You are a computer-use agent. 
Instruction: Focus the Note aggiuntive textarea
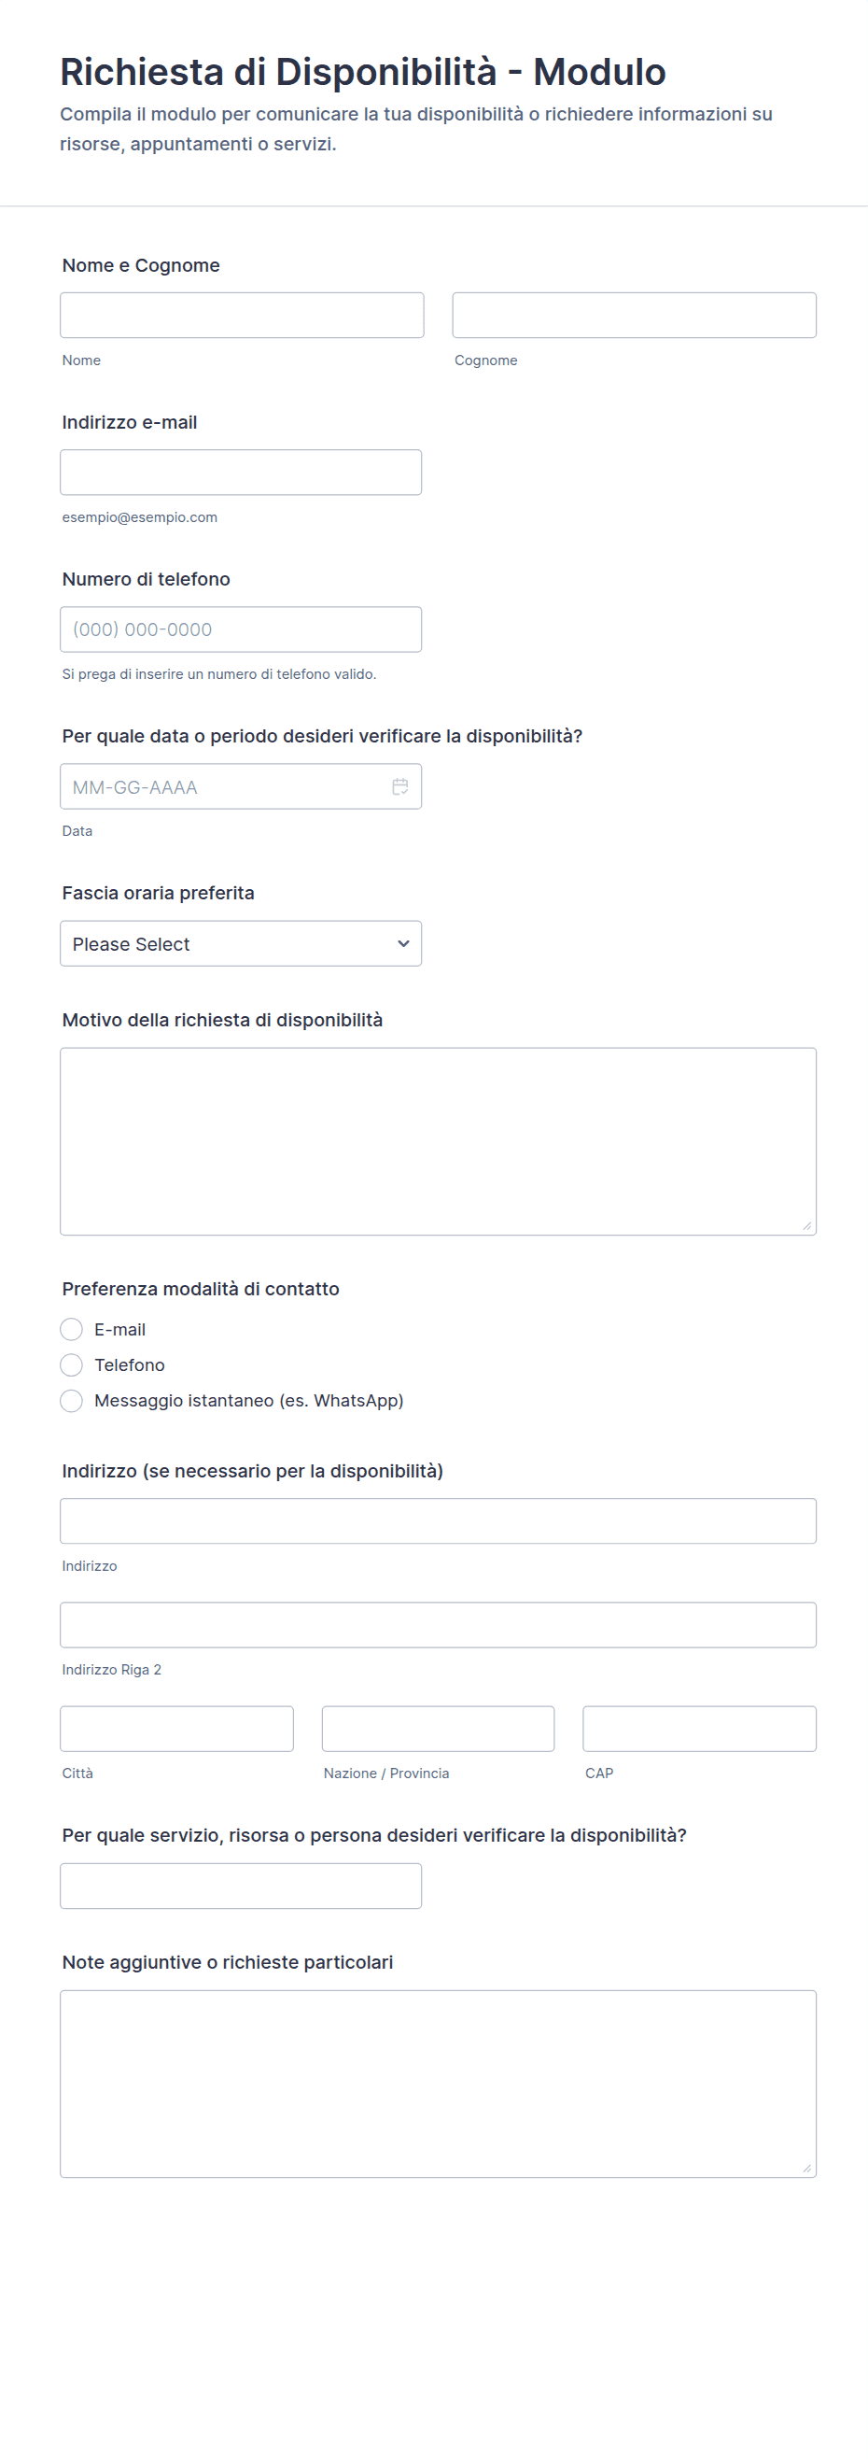click(x=438, y=2083)
